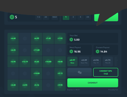Screen dimensions: 127x97
Task: Click Next Payout value 16.96
Action: coord(77,52)
